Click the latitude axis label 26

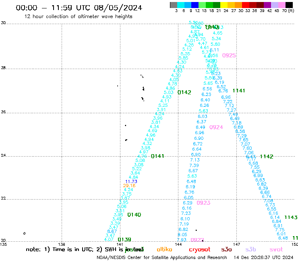pyautogui.click(x=3, y=112)
